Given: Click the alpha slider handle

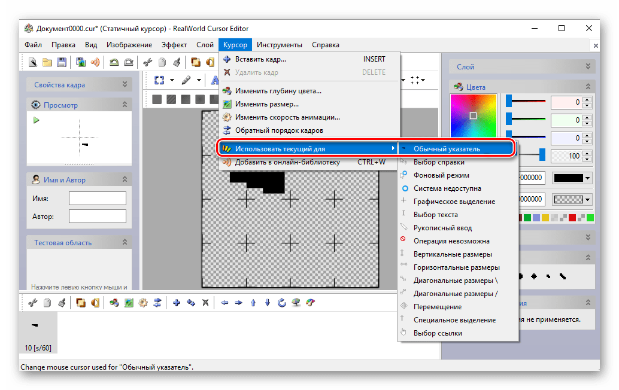Looking at the screenshot, I should [542, 156].
